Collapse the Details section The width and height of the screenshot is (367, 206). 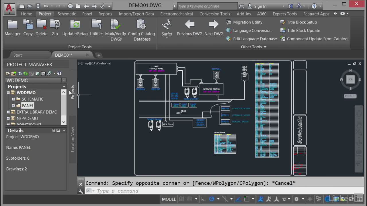click(64, 130)
